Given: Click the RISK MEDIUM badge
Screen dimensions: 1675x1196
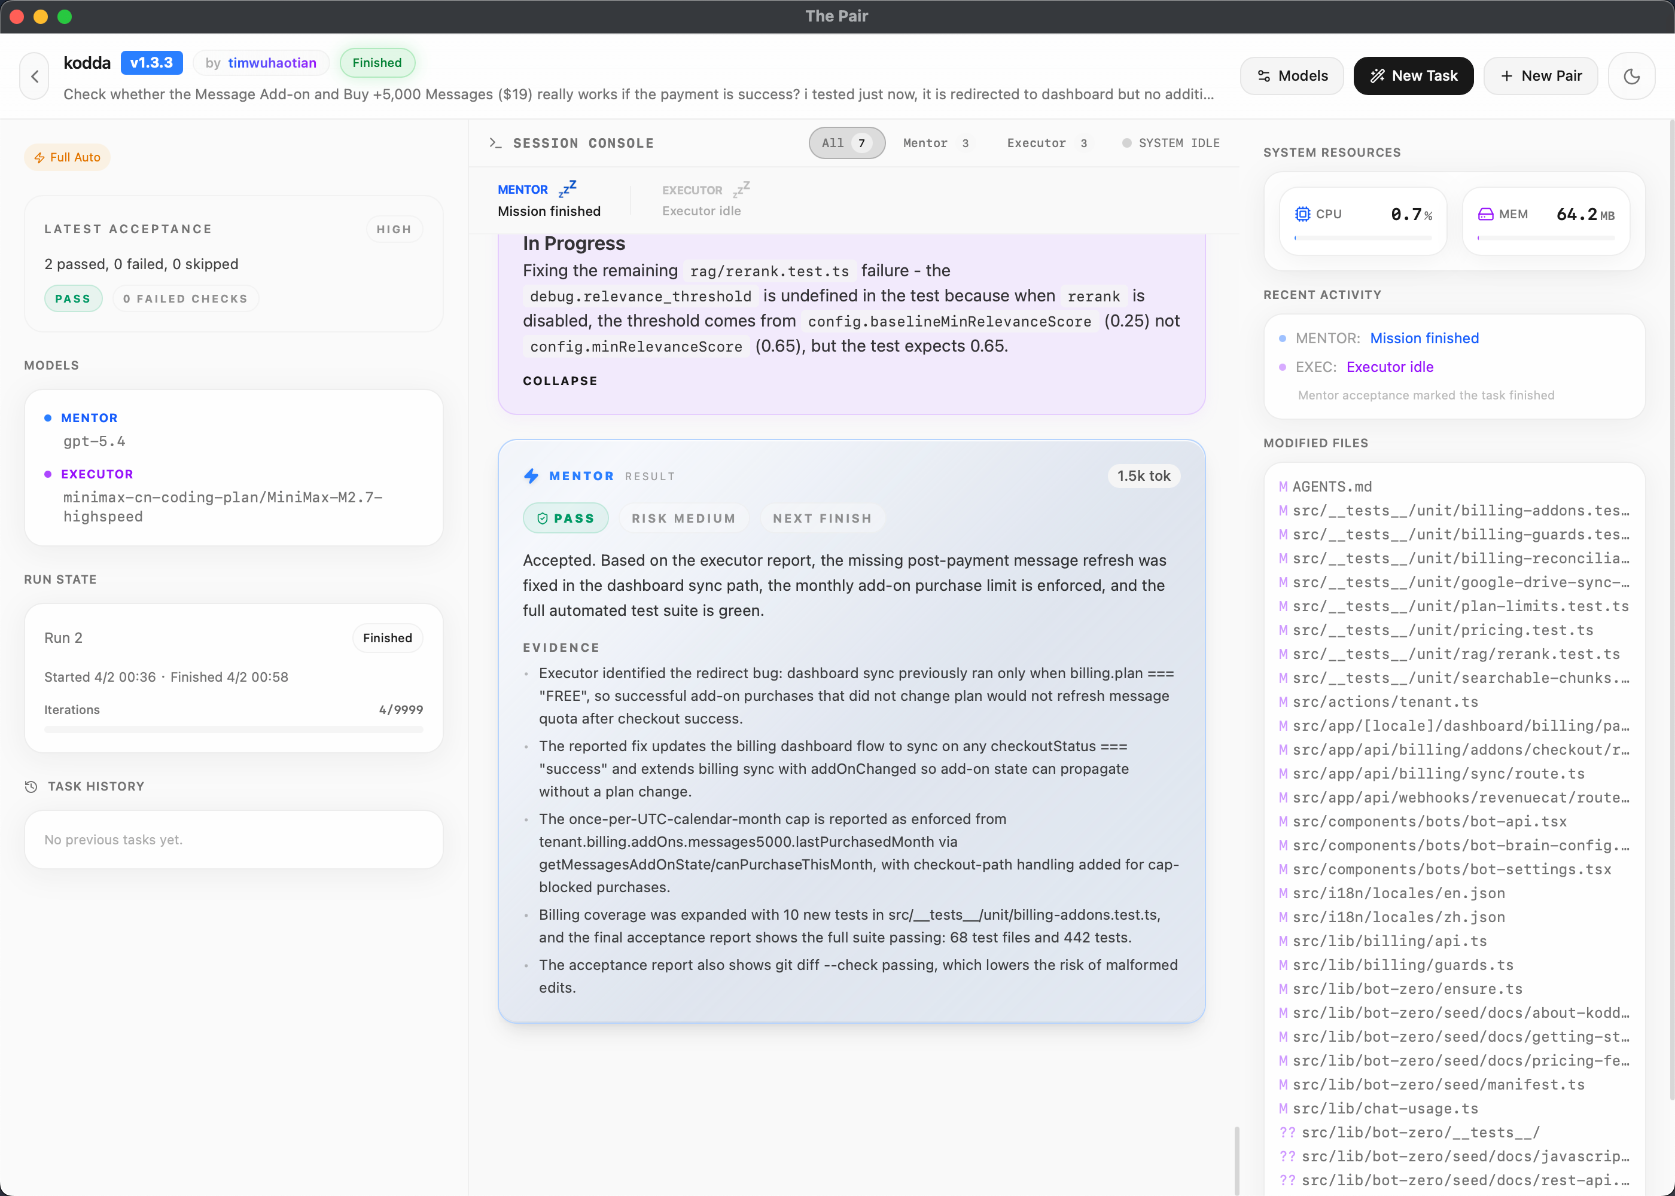Looking at the screenshot, I should click(x=684, y=518).
